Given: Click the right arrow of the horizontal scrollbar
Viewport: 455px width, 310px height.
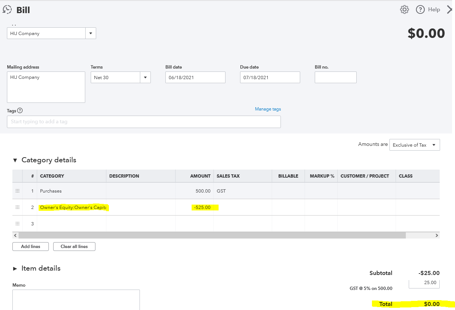Looking at the screenshot, I should pos(436,235).
